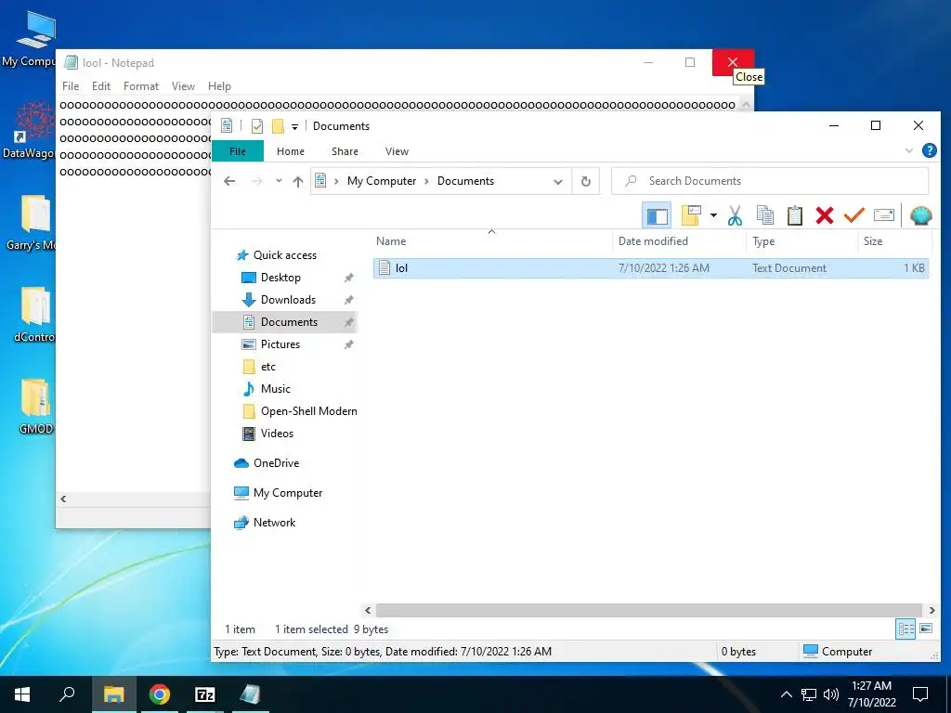
Task: Go up one folder level
Action: (298, 181)
